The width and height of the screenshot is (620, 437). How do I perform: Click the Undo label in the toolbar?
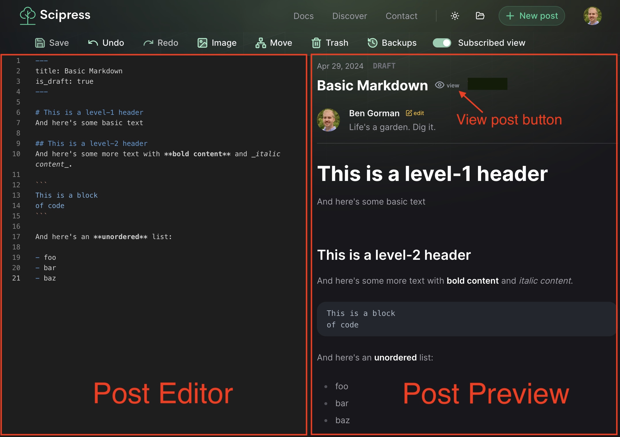tap(113, 43)
